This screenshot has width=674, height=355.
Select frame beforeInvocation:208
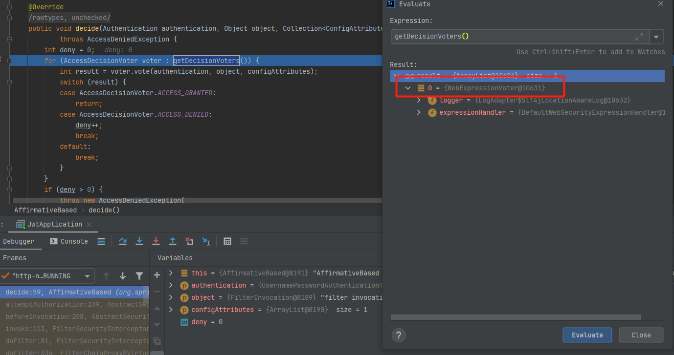click(x=74, y=316)
